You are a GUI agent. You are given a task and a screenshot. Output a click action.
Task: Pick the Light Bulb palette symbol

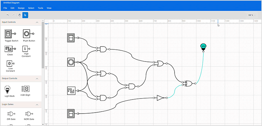[7, 90]
